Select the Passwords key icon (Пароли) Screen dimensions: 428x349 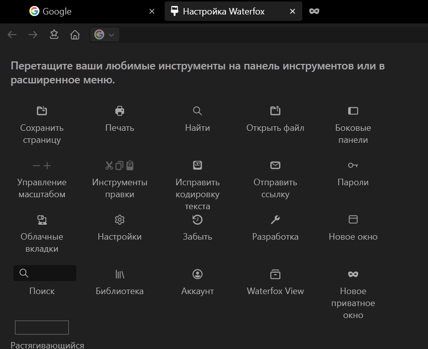(x=353, y=165)
